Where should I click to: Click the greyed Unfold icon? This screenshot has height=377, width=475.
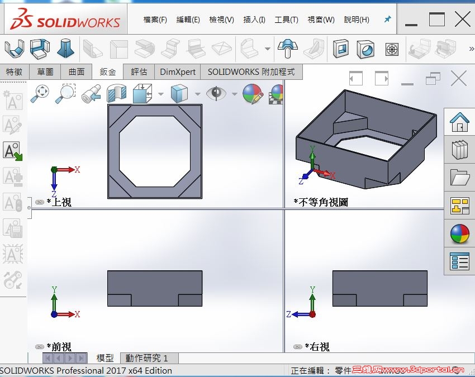coord(419,49)
